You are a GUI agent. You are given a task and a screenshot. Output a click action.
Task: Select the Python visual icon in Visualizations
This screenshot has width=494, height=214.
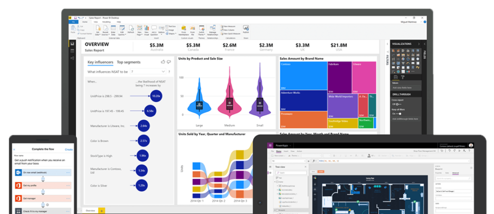[x=418, y=67]
